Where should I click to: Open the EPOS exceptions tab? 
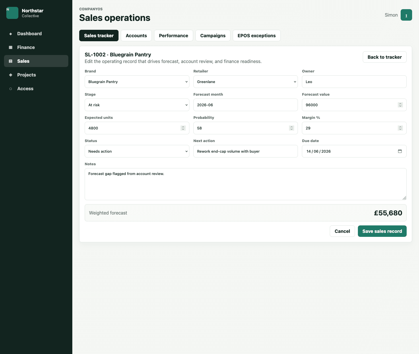(x=257, y=36)
